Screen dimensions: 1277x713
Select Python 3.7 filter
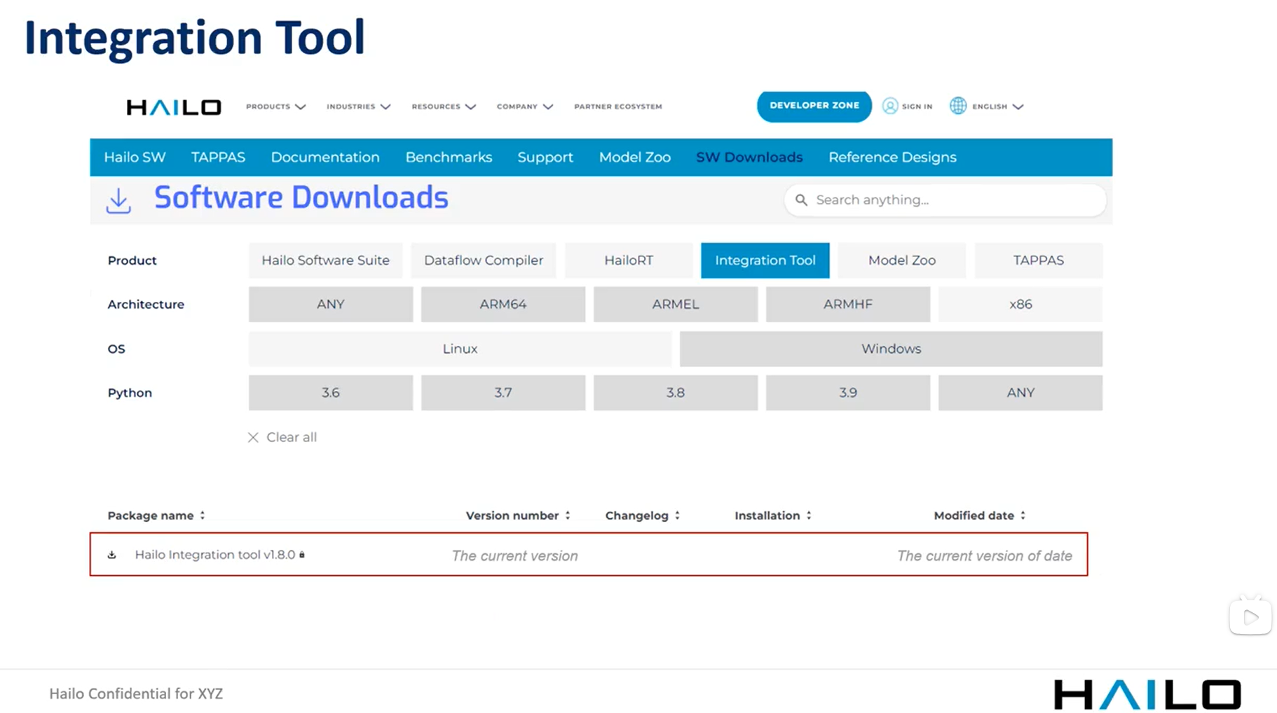[503, 393]
